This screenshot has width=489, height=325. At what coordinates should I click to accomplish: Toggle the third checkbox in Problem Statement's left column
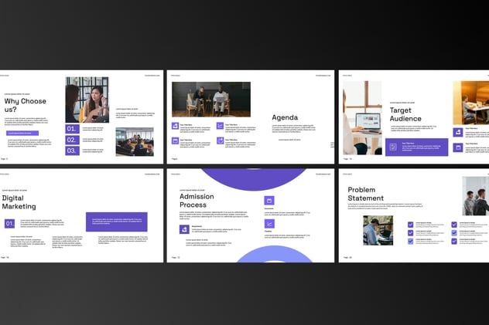(411, 241)
